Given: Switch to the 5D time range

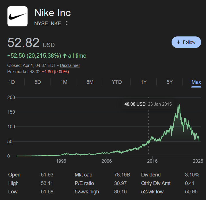Looking at the screenshot, I should point(38,82).
